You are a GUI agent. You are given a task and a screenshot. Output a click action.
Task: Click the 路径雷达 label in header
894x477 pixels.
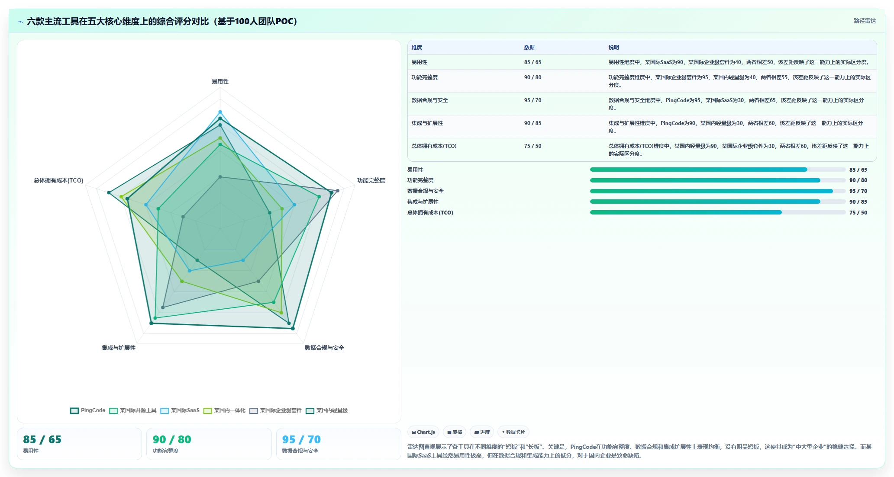[x=865, y=21]
